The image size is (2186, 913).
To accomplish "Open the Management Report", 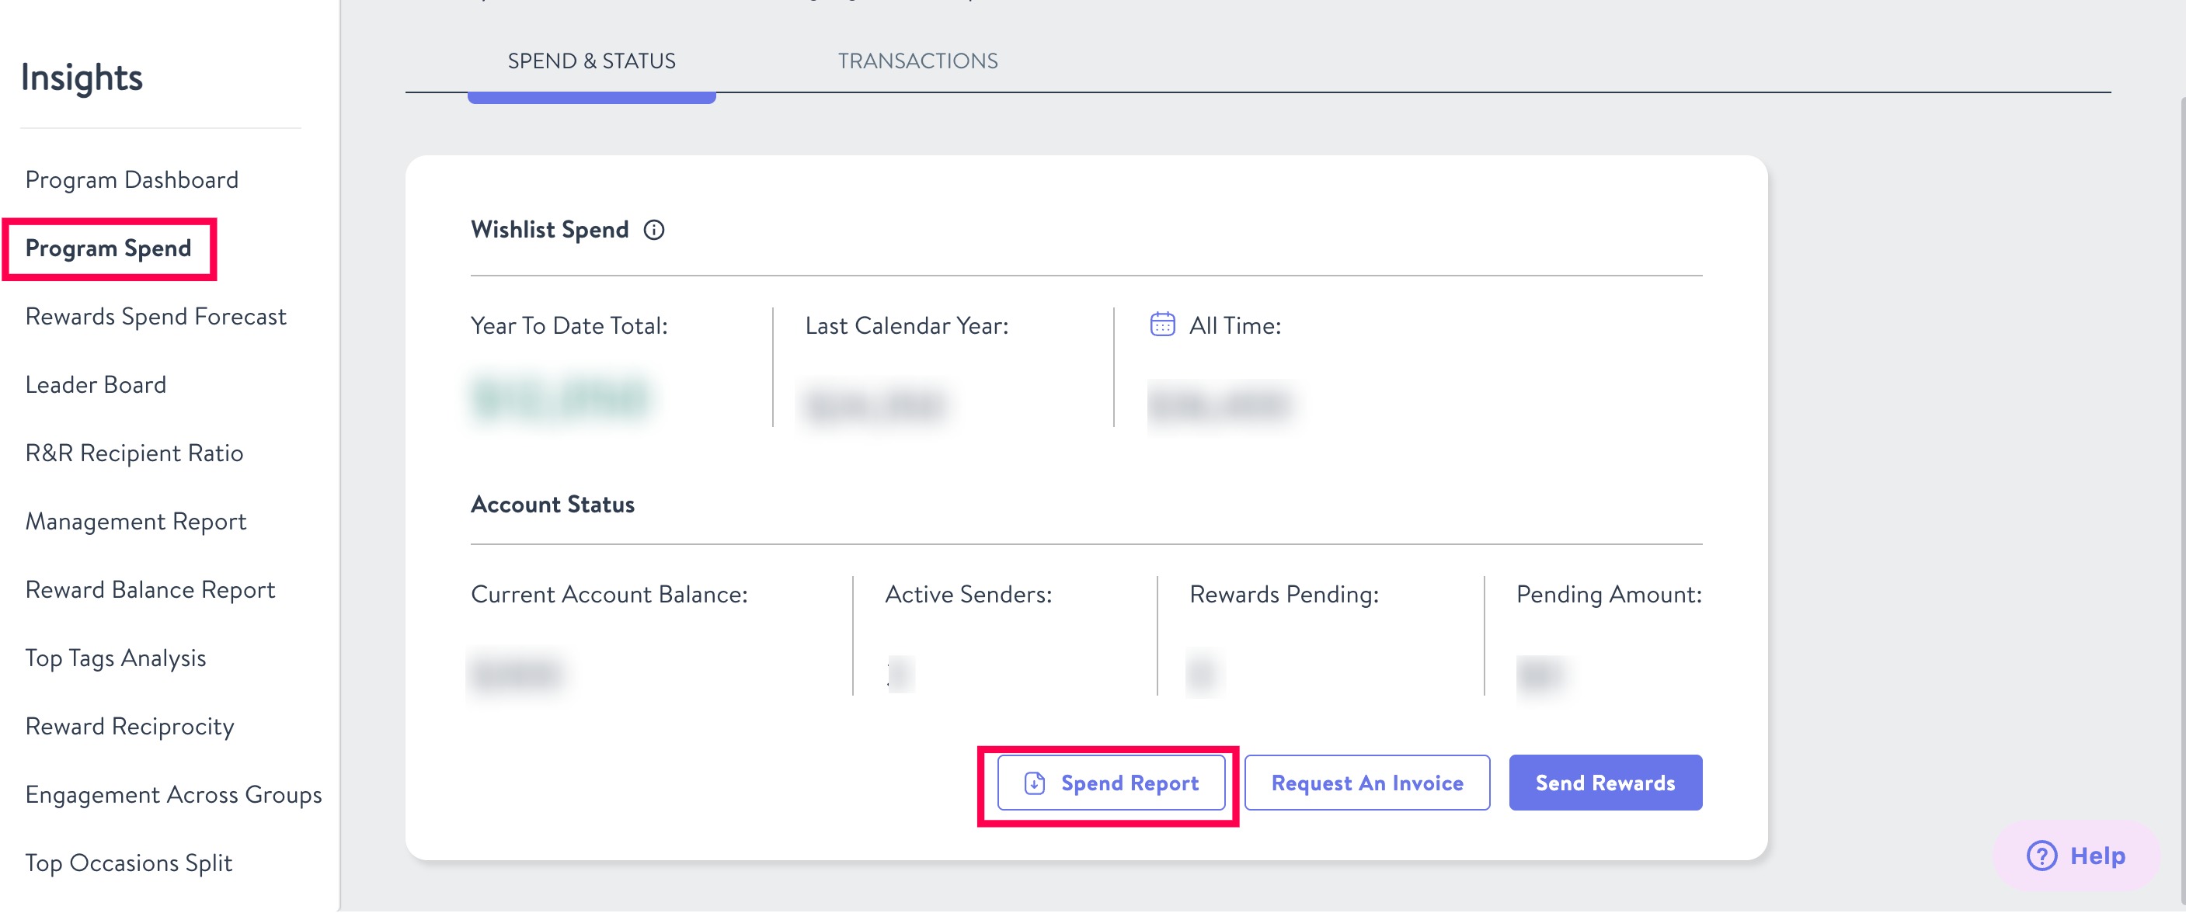I will tap(136, 522).
